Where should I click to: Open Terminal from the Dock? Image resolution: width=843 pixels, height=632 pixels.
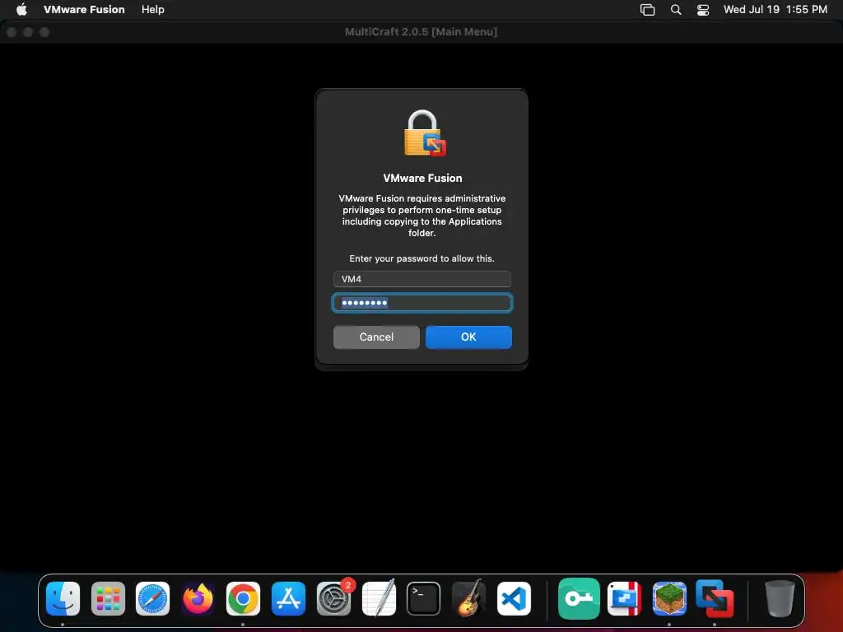(x=424, y=599)
